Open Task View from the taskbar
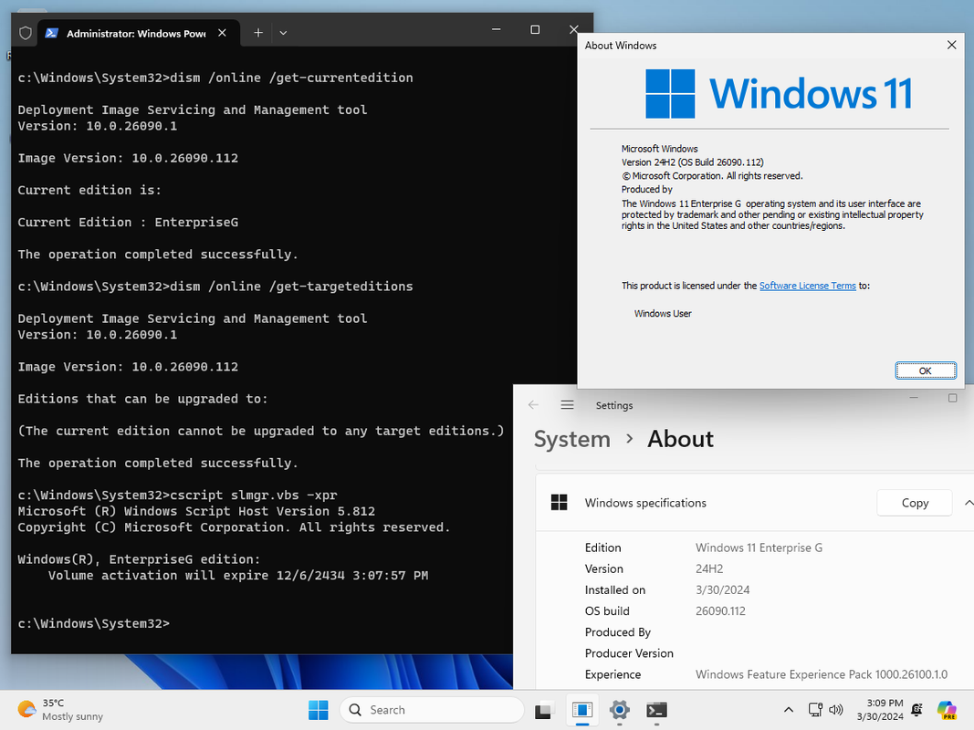Viewport: 974px width, 730px height. (543, 710)
